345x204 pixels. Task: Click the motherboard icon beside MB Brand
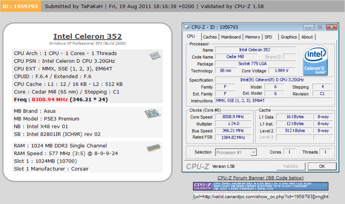[x=152, y=114]
